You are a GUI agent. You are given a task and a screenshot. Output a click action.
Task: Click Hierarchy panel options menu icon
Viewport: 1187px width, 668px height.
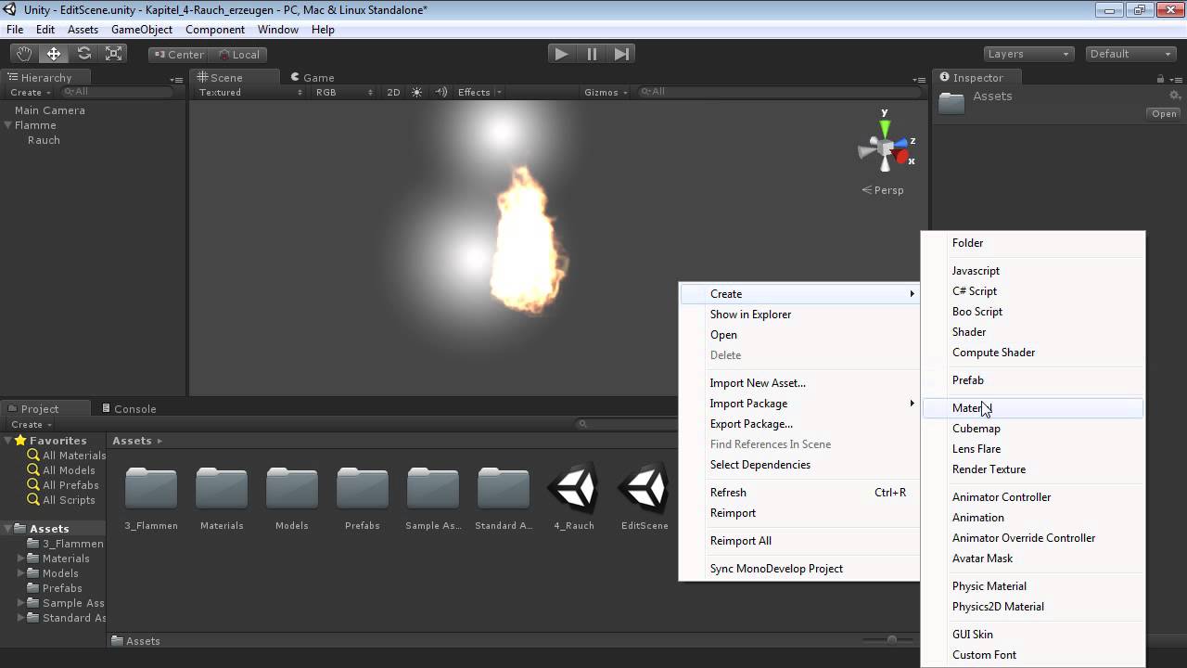coord(177,79)
